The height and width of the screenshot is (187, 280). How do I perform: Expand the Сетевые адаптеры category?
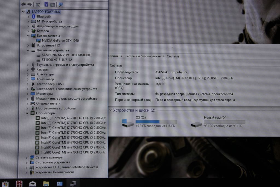pyautogui.click(x=27, y=157)
